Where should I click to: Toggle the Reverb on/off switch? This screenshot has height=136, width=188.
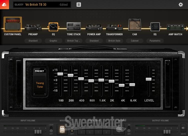pos(129,129)
